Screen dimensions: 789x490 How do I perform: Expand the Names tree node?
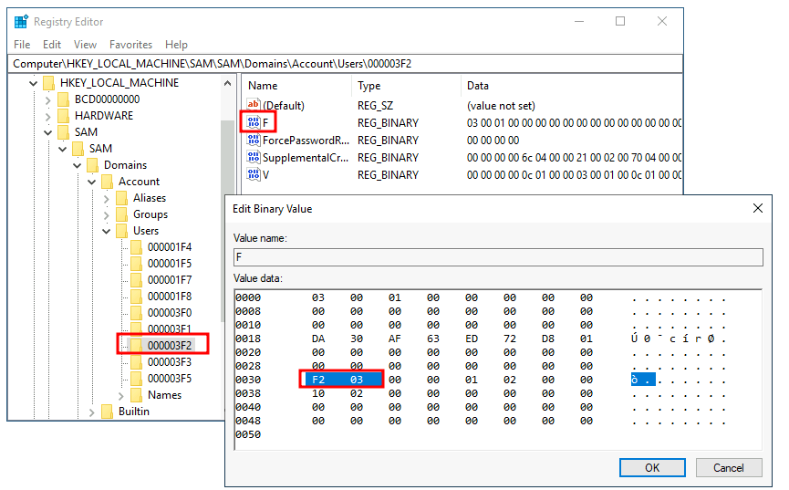[x=120, y=396]
